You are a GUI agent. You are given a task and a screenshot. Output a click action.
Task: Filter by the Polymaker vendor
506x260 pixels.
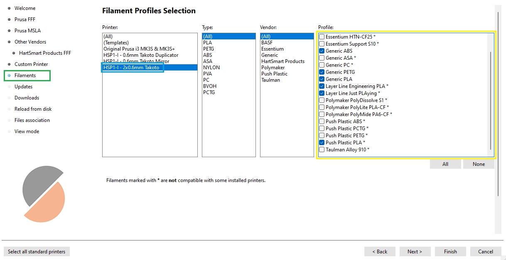(x=273, y=68)
